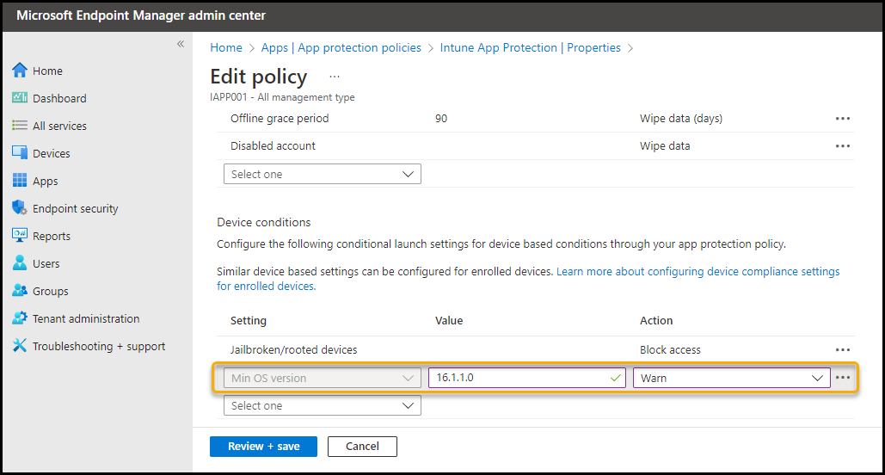Click the Min OS version setting dropdown
The image size is (885, 475).
(x=323, y=378)
